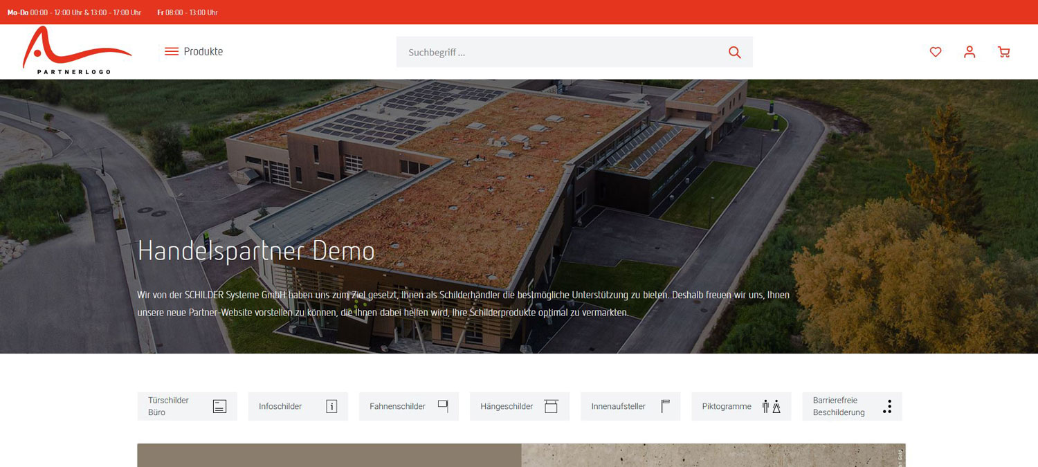The height and width of the screenshot is (467, 1038).
Task: Click the banner thumbnail below the categories
Action: click(521, 455)
